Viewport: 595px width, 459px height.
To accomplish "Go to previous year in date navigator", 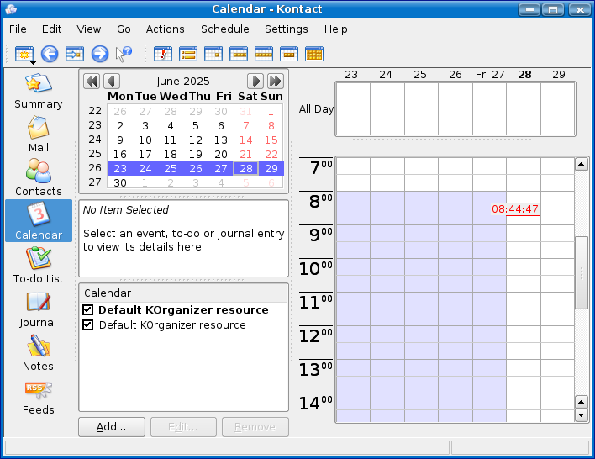I will (92, 82).
